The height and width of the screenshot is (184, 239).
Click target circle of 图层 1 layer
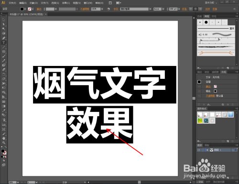[x=233, y=150]
